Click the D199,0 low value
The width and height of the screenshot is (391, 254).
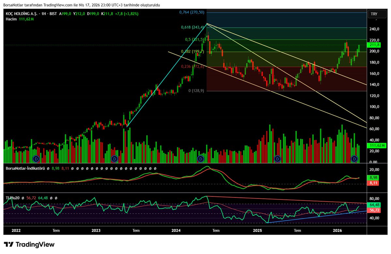coord(93,14)
